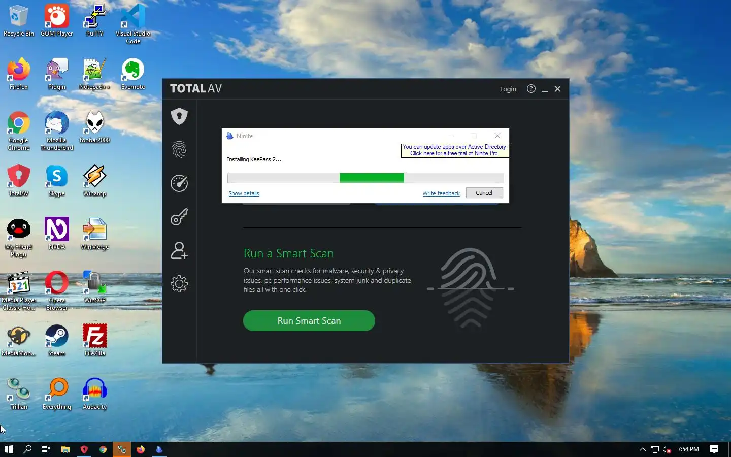Image resolution: width=731 pixels, height=457 pixels.
Task: Select the Steam desktop icon
Action: (x=57, y=341)
